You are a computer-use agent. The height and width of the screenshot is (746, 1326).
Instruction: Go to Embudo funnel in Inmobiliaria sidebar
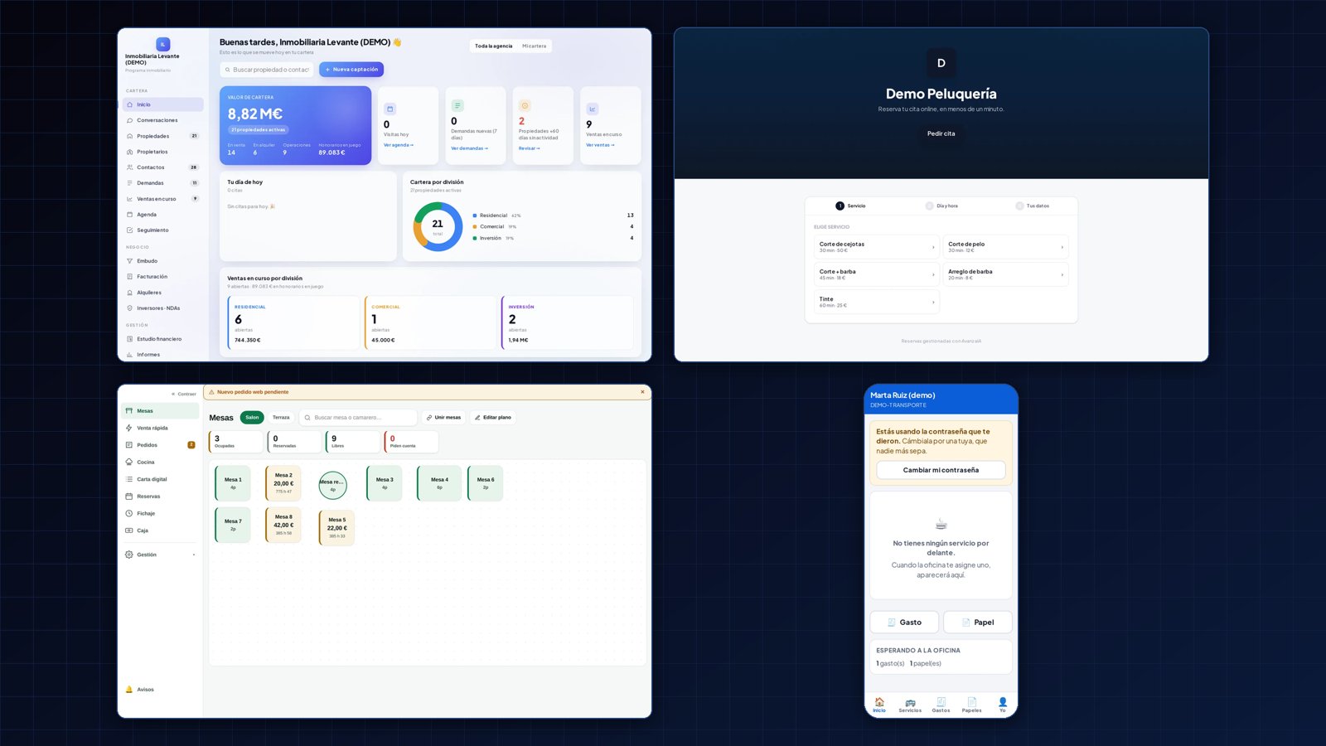point(162,261)
